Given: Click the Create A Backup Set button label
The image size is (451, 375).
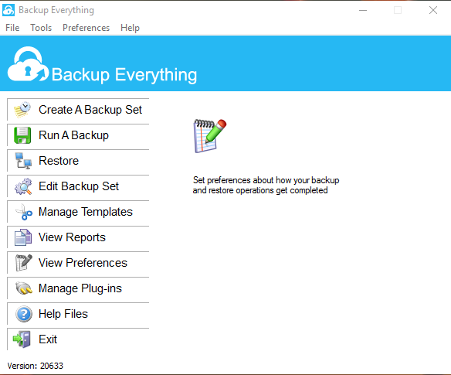Looking at the screenshot, I should pyautogui.click(x=90, y=110).
